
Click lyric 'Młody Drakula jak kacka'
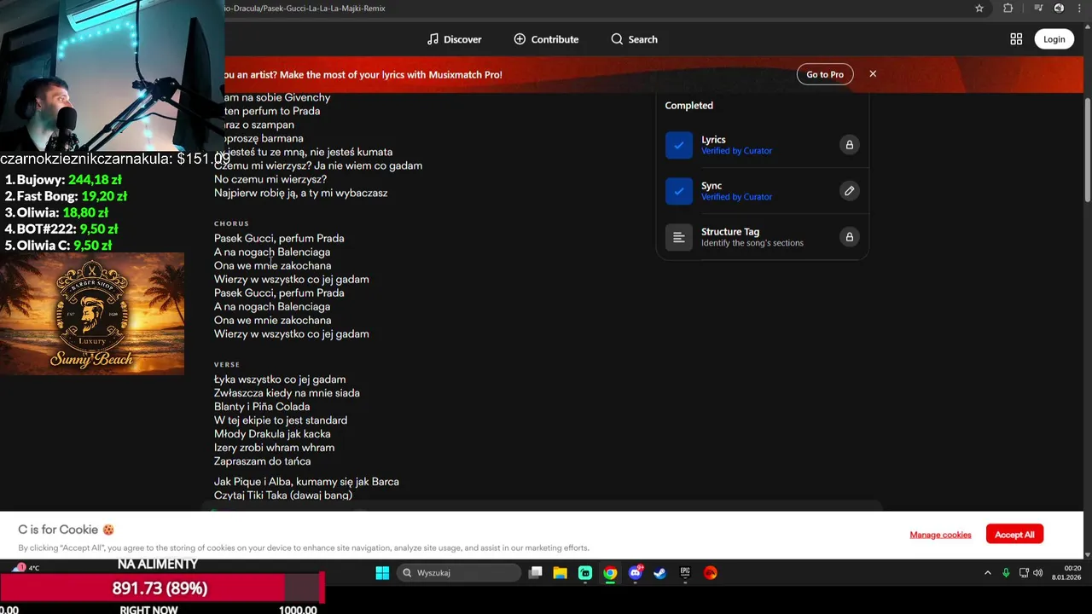point(272,434)
